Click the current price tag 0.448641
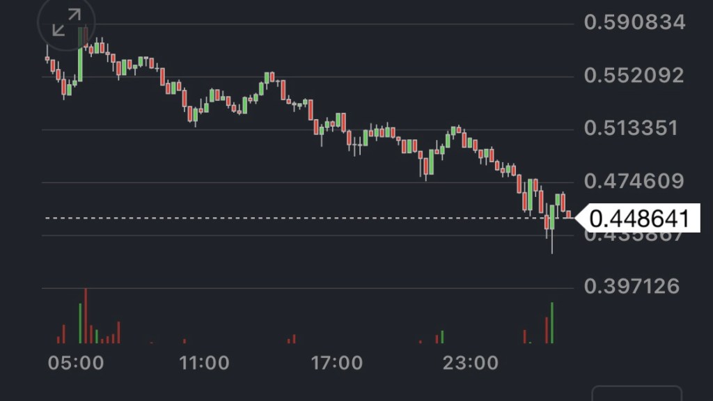The width and height of the screenshot is (713, 401). (639, 219)
